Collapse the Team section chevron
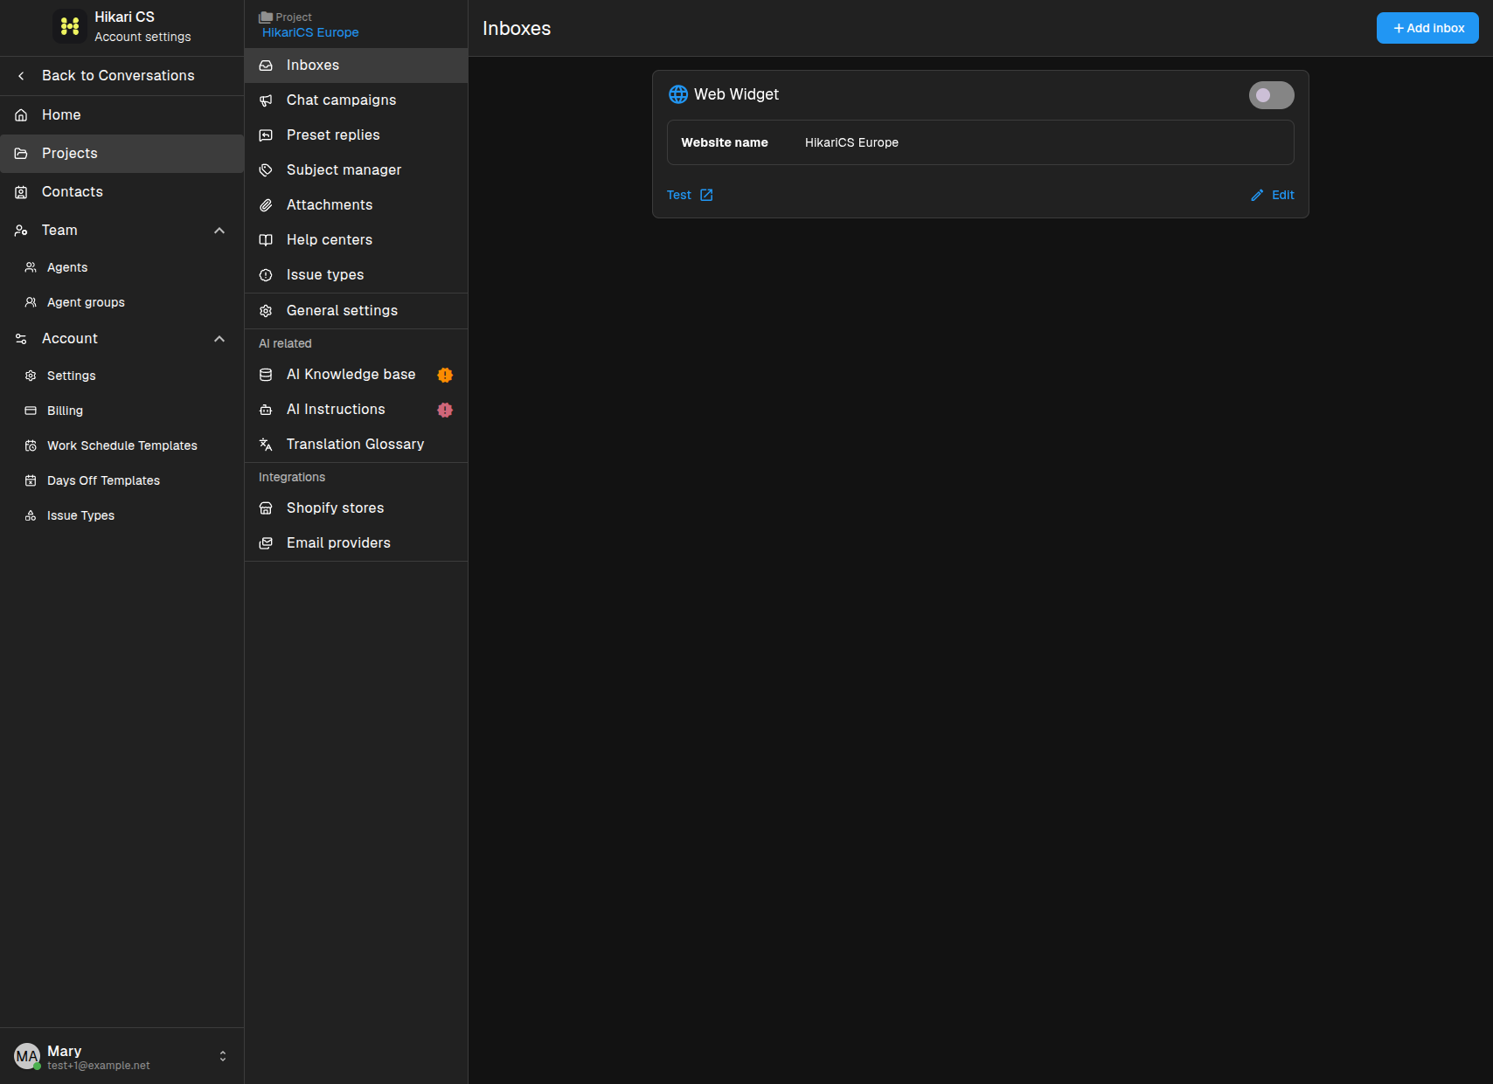 click(219, 231)
